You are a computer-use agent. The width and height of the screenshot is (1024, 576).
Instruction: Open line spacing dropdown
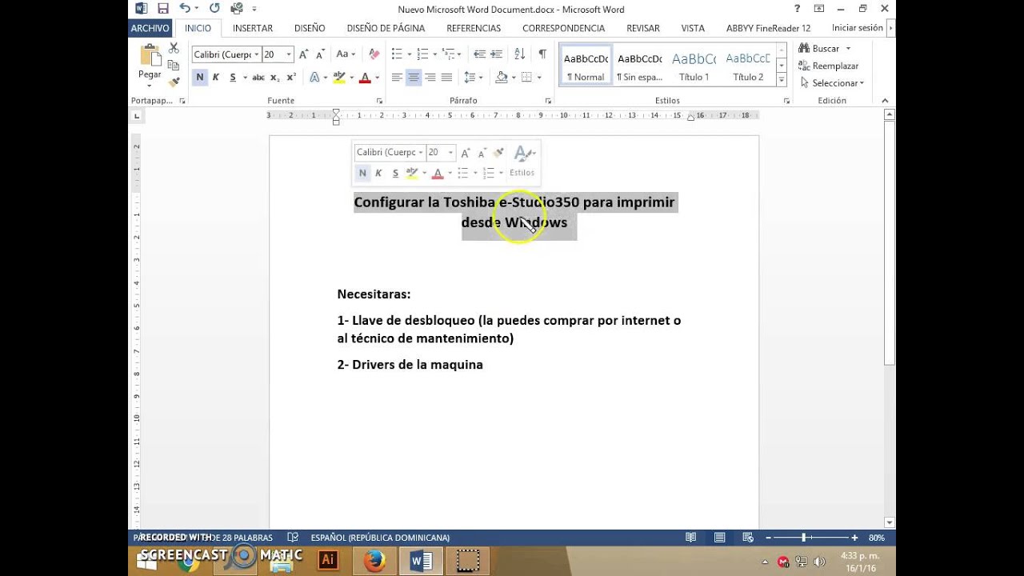472,78
